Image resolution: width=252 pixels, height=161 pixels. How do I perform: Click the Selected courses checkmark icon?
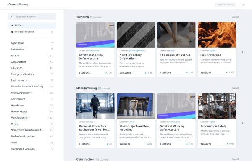(12, 32)
